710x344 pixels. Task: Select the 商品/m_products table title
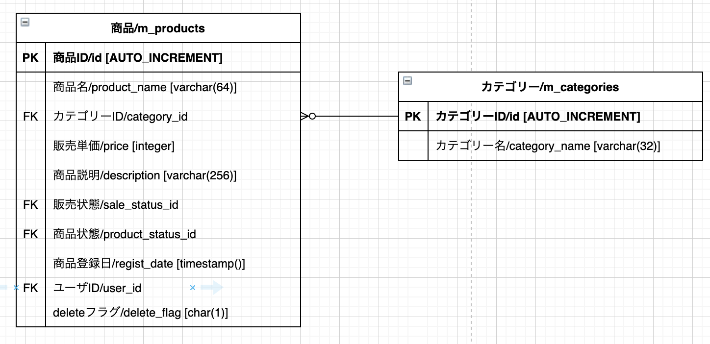pyautogui.click(x=157, y=28)
